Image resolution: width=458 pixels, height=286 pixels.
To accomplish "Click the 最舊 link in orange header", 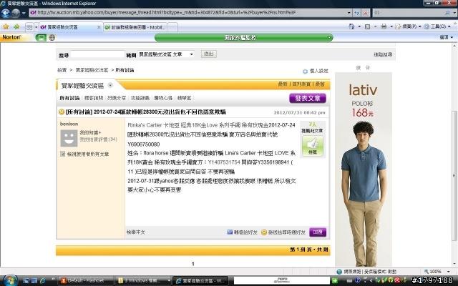I will click(x=320, y=84).
